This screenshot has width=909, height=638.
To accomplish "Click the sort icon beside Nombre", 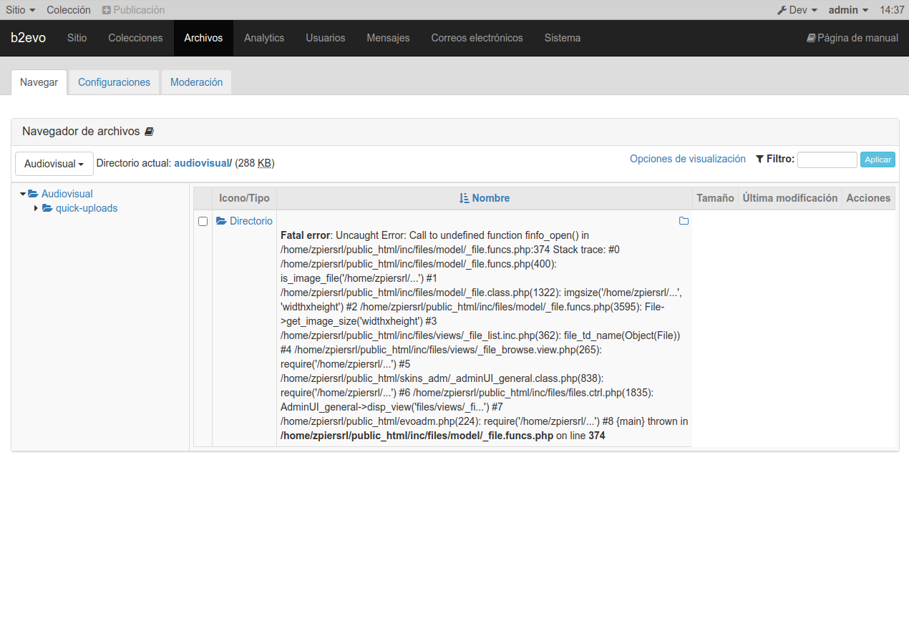I will coord(464,198).
